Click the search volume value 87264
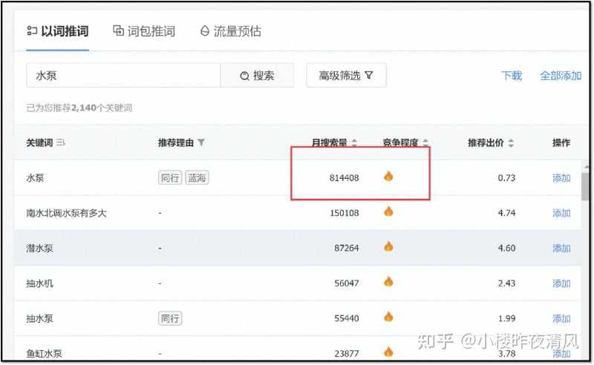The width and height of the screenshot is (594, 365). tap(346, 249)
